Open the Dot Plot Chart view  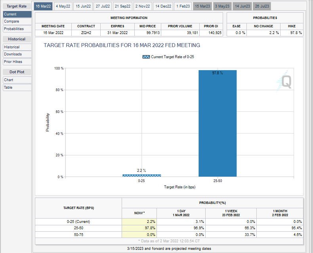point(17,80)
